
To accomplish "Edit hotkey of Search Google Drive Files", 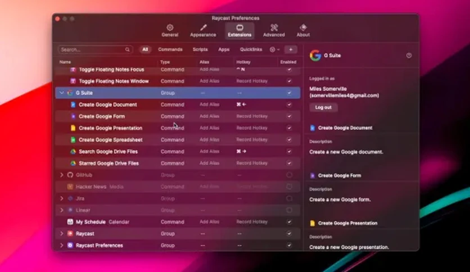I will pos(241,151).
